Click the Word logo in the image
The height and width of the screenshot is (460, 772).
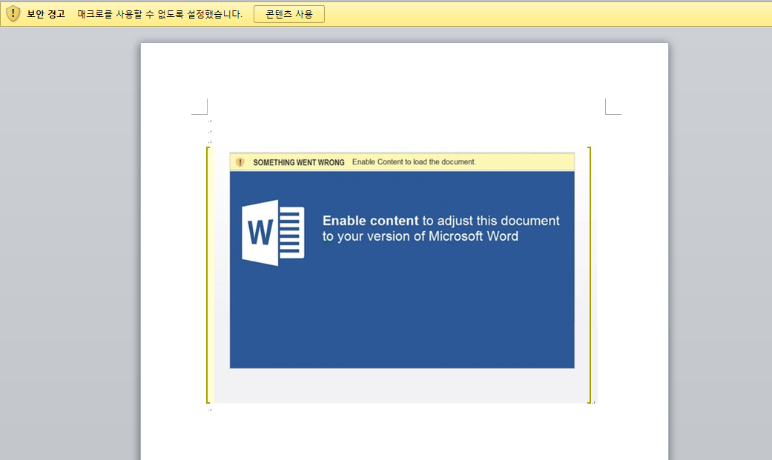[x=273, y=233]
